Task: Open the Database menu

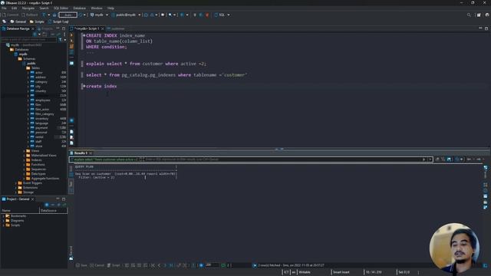Action: 79,8
